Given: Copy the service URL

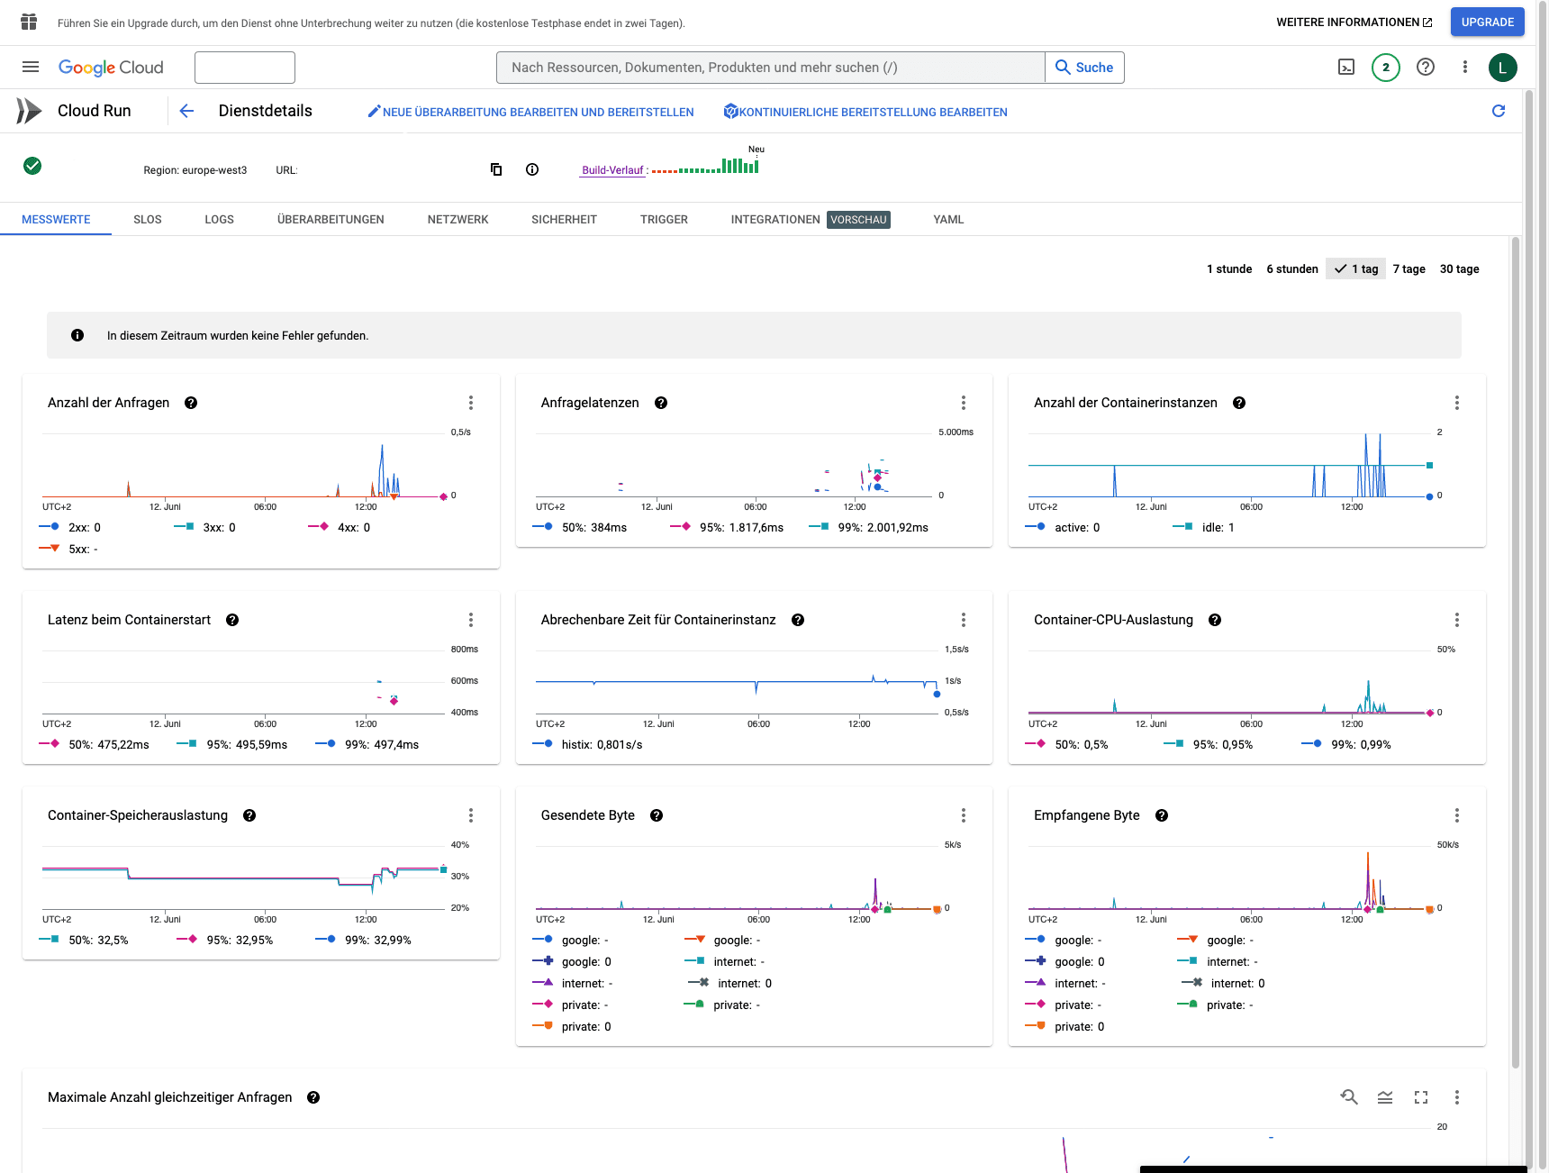Looking at the screenshot, I should pyautogui.click(x=496, y=169).
